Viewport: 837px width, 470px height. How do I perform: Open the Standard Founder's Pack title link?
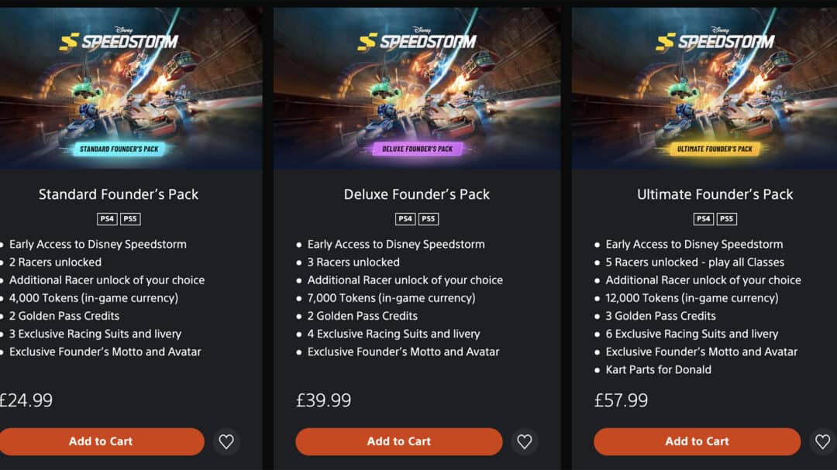(118, 194)
